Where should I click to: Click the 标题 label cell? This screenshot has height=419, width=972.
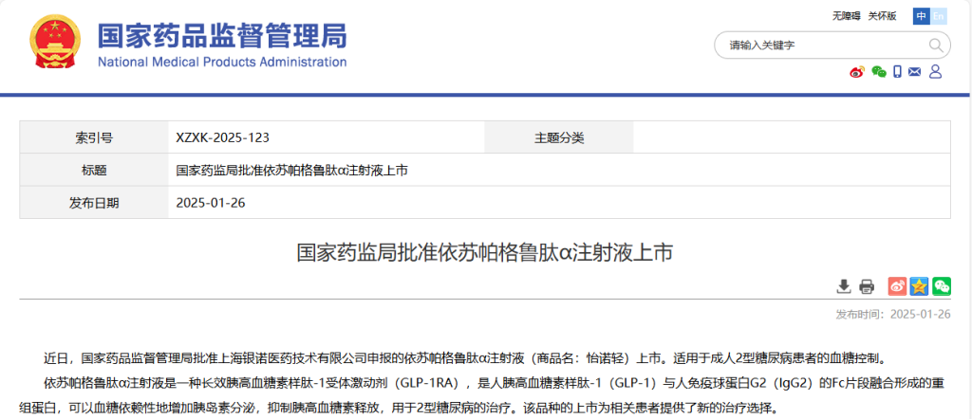point(94,170)
